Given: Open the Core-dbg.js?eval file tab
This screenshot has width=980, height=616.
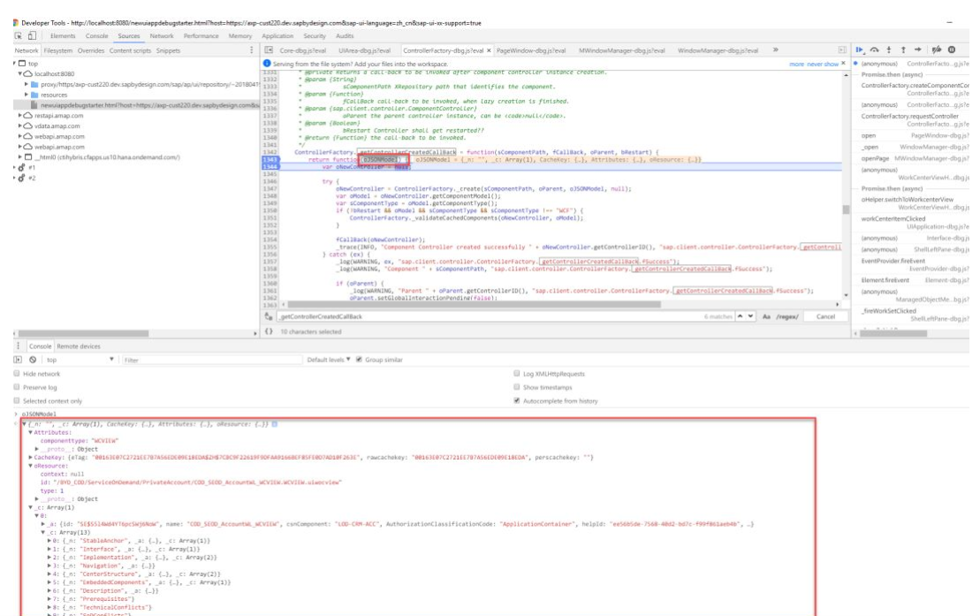Looking at the screenshot, I should click(x=302, y=50).
